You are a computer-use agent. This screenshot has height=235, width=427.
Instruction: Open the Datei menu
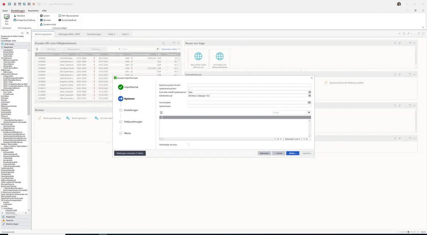pos(5,11)
